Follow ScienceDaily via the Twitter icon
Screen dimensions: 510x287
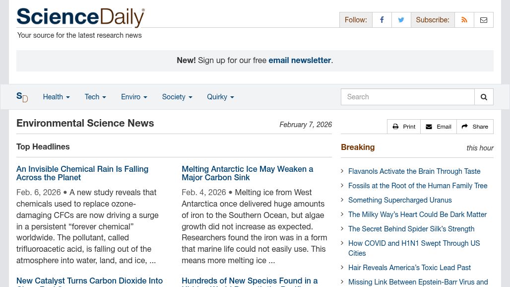point(401,20)
